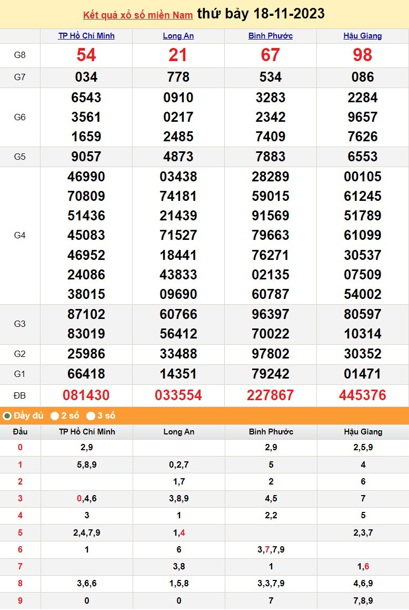Screen dimensions: 409x610
Task: Click the red Đầu digit 0 row label
Action: pos(20,448)
